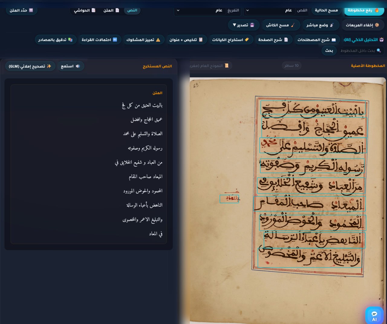The height and width of the screenshot is (324, 387).
Task: Select extracted line عميق الحجاج وافضل
Action: coord(146,119)
